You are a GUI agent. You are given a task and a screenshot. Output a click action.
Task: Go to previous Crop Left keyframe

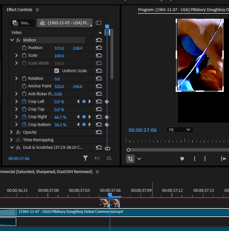click(78, 101)
